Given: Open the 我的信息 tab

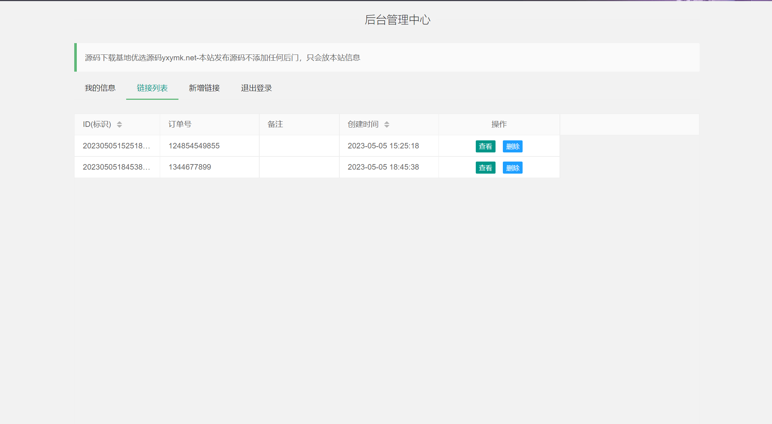Looking at the screenshot, I should 100,88.
